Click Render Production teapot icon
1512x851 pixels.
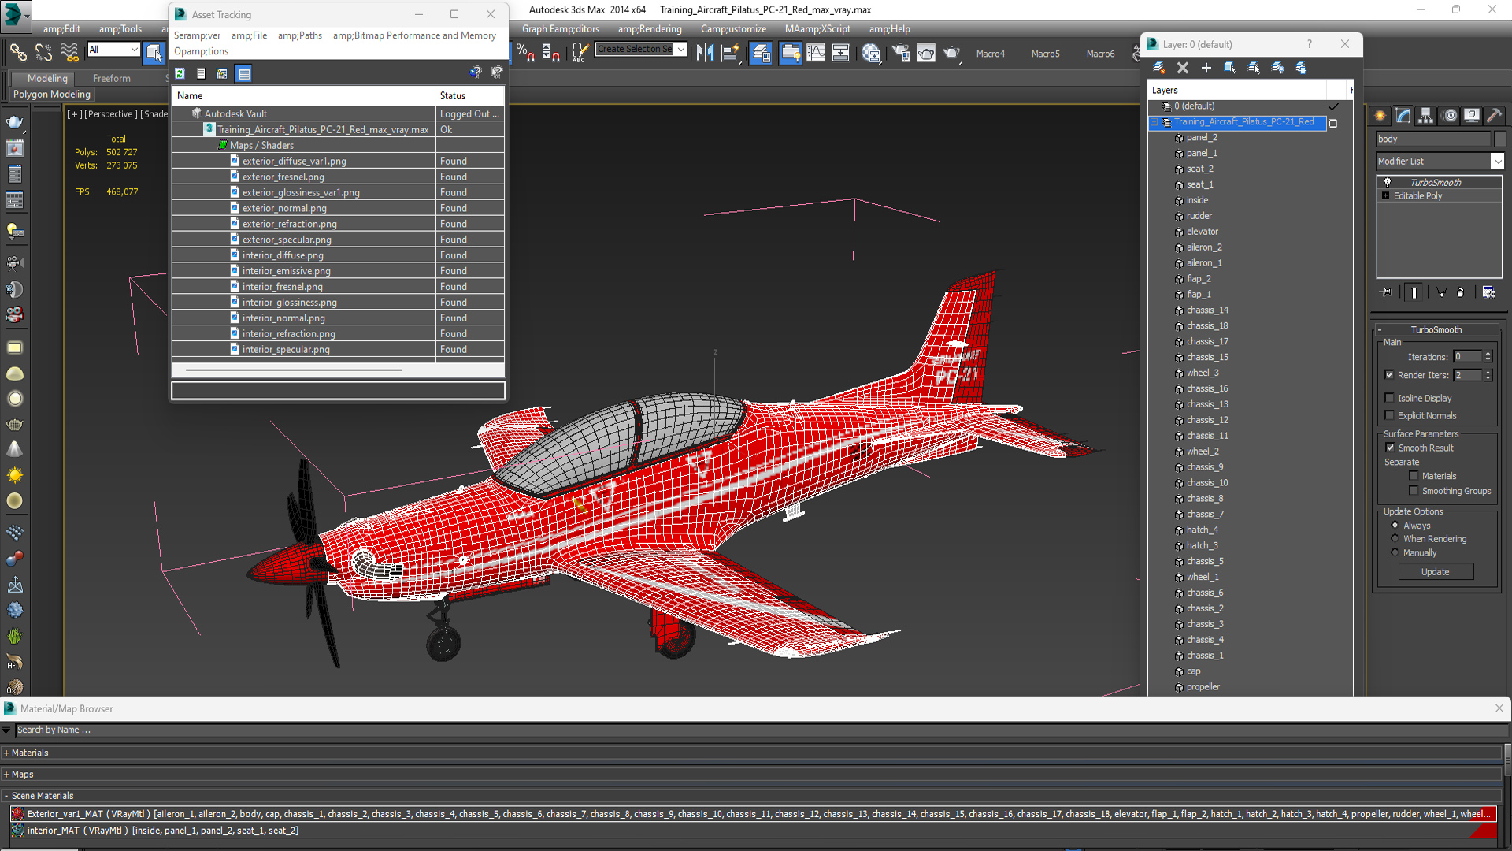click(x=952, y=52)
